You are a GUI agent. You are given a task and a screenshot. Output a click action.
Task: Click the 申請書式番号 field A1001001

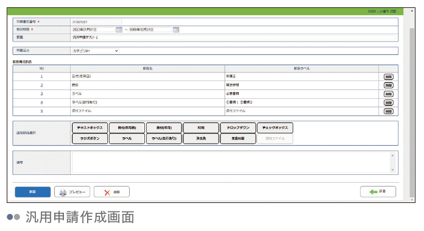(x=96, y=22)
